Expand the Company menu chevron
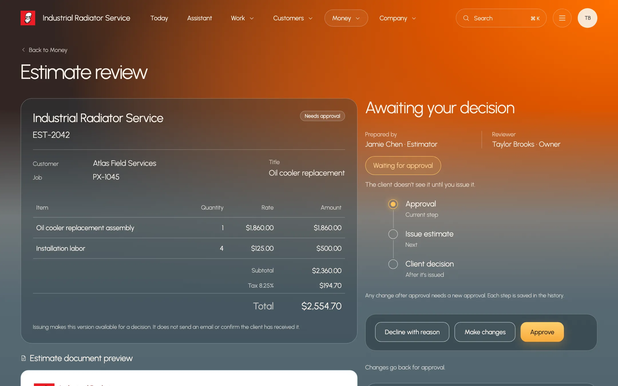This screenshot has height=386, width=618. pos(414,18)
